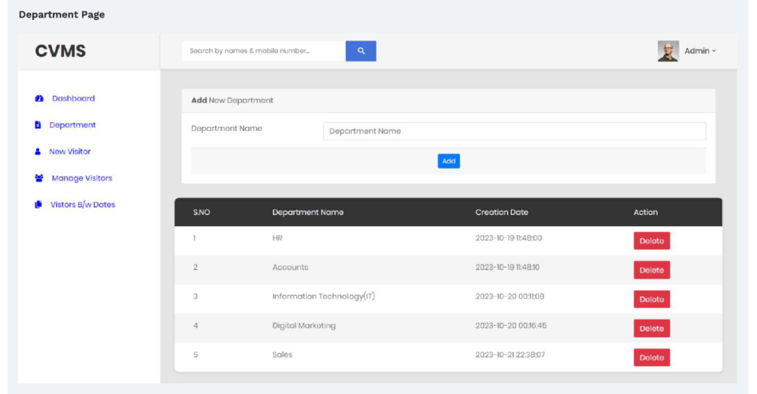Open Vistors B/w Dates link
This screenshot has width=757, height=394.
pos(83,205)
